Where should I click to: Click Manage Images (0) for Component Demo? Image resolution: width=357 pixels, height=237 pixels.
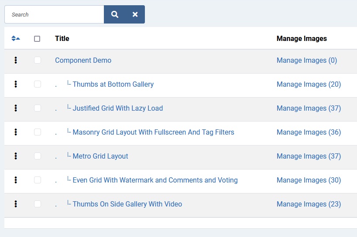click(307, 60)
